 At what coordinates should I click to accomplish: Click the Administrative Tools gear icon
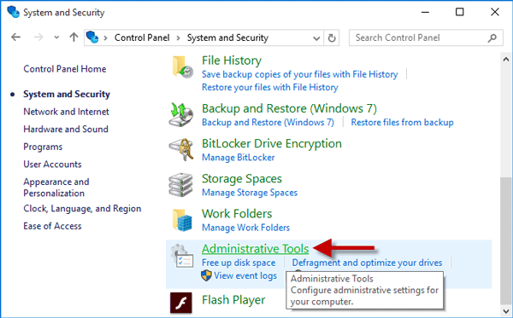point(181,256)
